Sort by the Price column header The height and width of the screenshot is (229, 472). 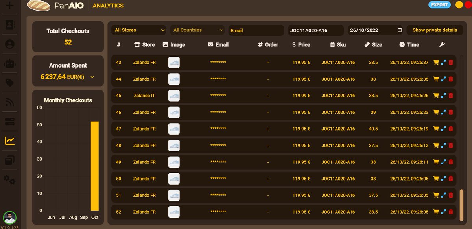click(x=301, y=45)
